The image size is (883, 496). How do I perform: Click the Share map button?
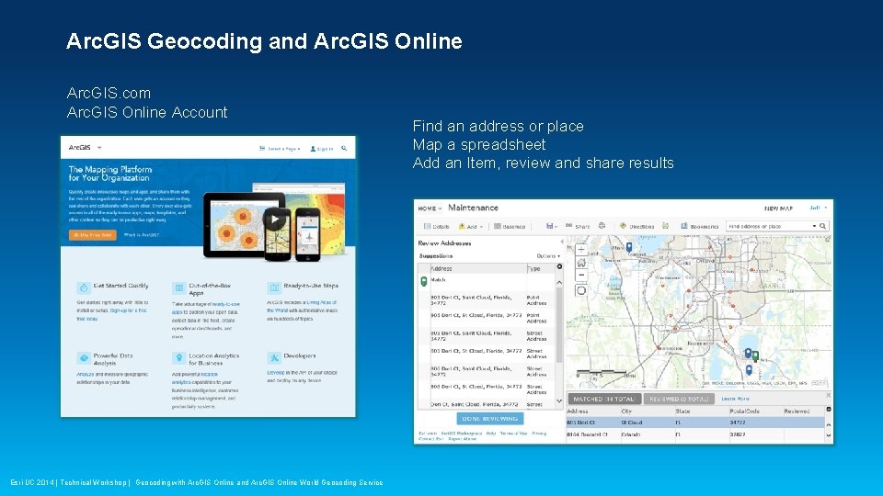(x=578, y=226)
